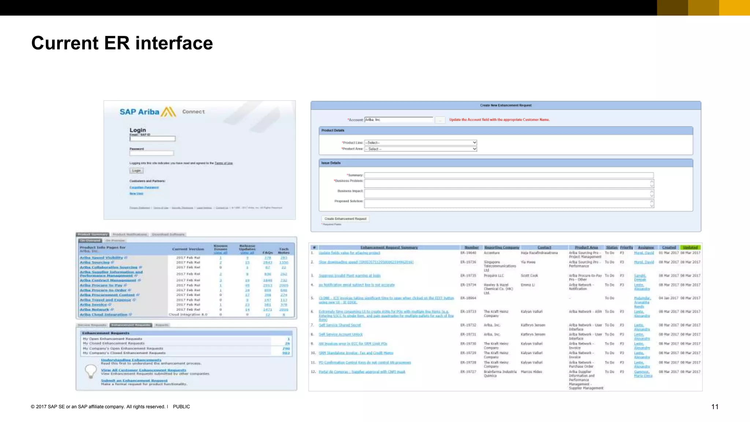Switch to the Product Notifications tab
Screen dimensions: 750x422
point(130,234)
